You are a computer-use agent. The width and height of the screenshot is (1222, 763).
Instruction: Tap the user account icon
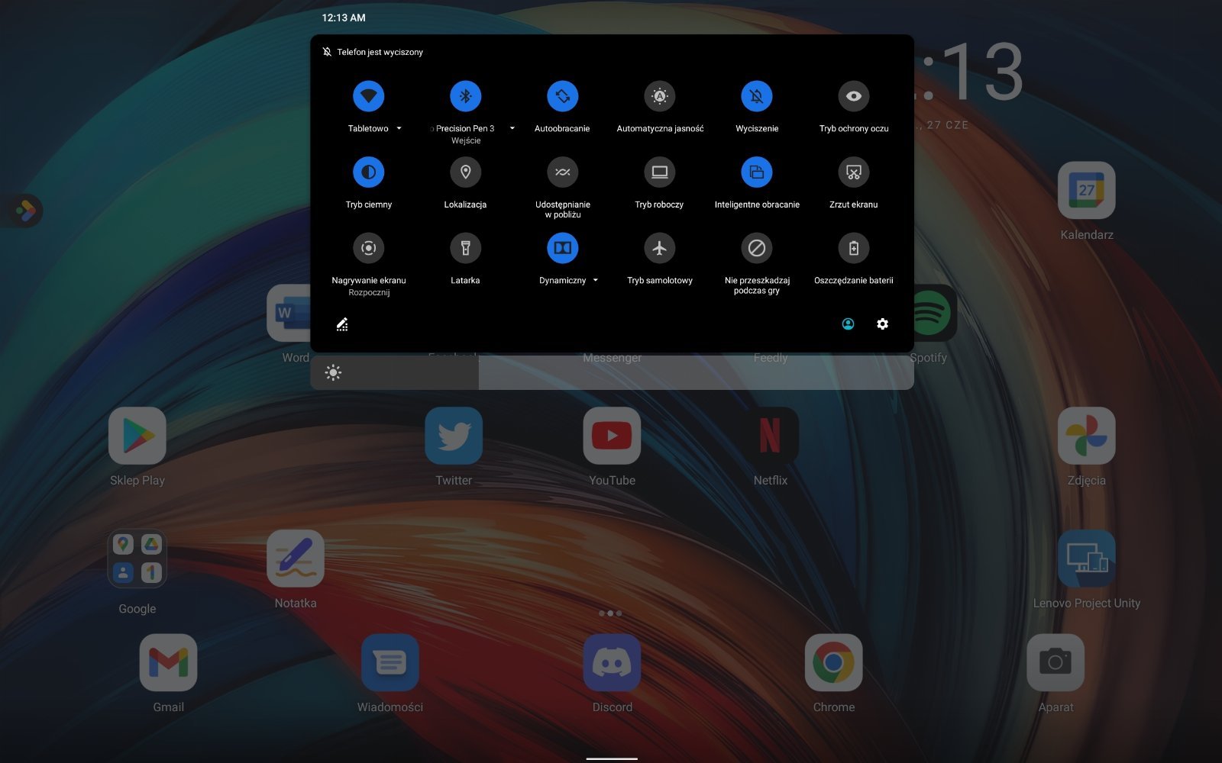(x=848, y=324)
